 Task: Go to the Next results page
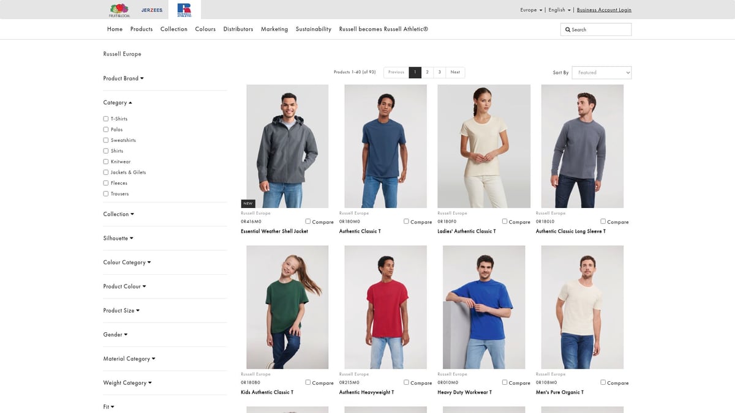[x=455, y=72]
